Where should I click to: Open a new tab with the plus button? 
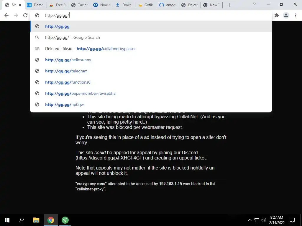[229, 5]
